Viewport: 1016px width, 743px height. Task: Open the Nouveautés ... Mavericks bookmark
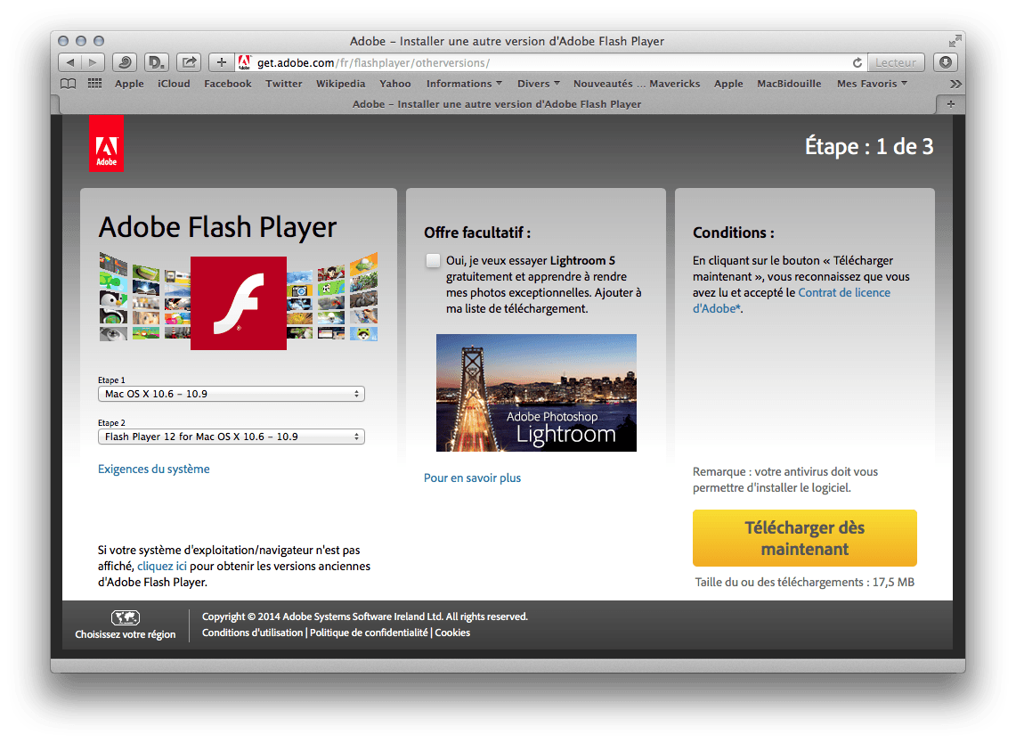pyautogui.click(x=637, y=84)
